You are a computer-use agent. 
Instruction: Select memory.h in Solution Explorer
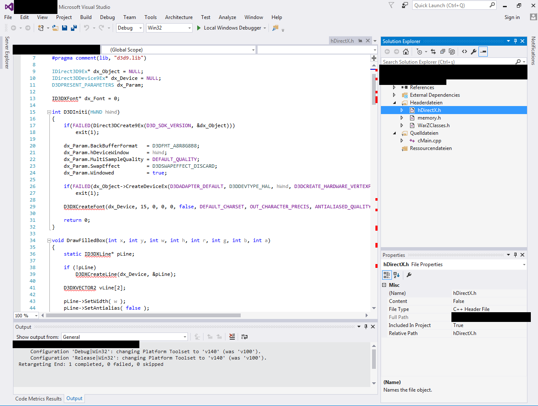pyautogui.click(x=429, y=118)
